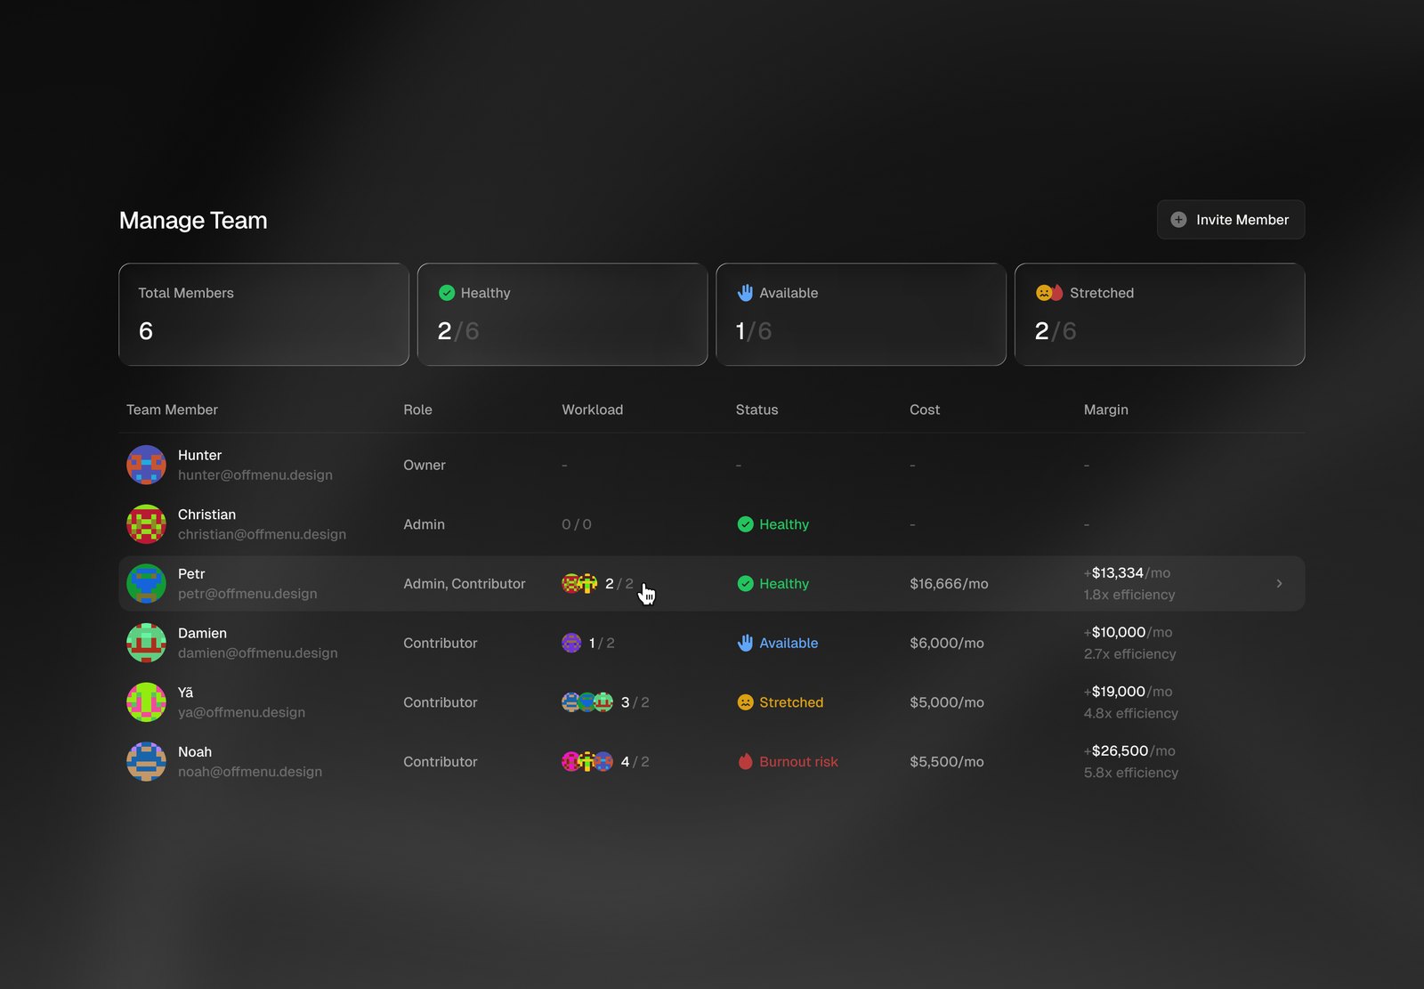Click the Workload column header
Image resolution: width=1424 pixels, height=989 pixels.
pos(592,409)
